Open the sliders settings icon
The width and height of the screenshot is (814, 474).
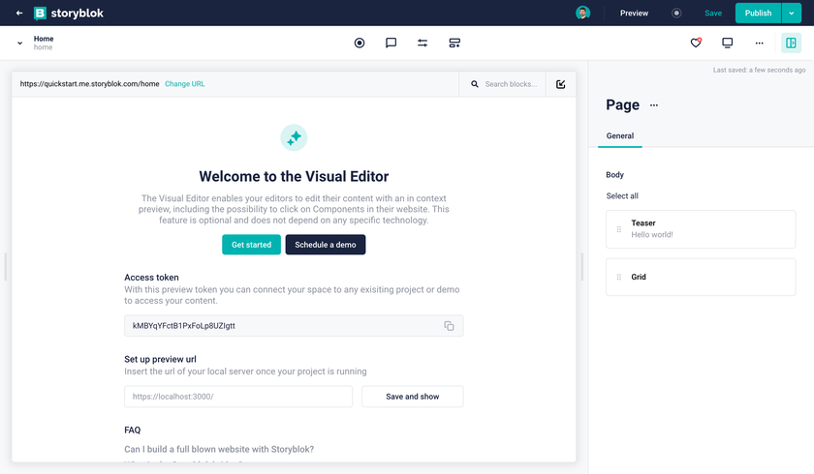(423, 43)
